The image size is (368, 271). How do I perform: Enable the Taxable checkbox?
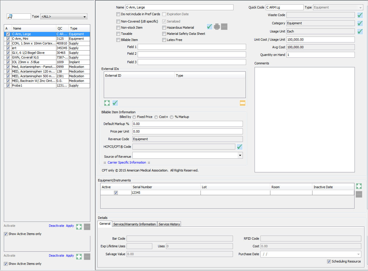(118, 34)
